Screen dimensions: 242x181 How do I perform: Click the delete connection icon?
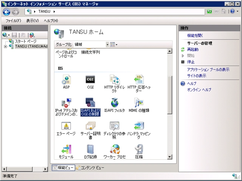(32, 35)
